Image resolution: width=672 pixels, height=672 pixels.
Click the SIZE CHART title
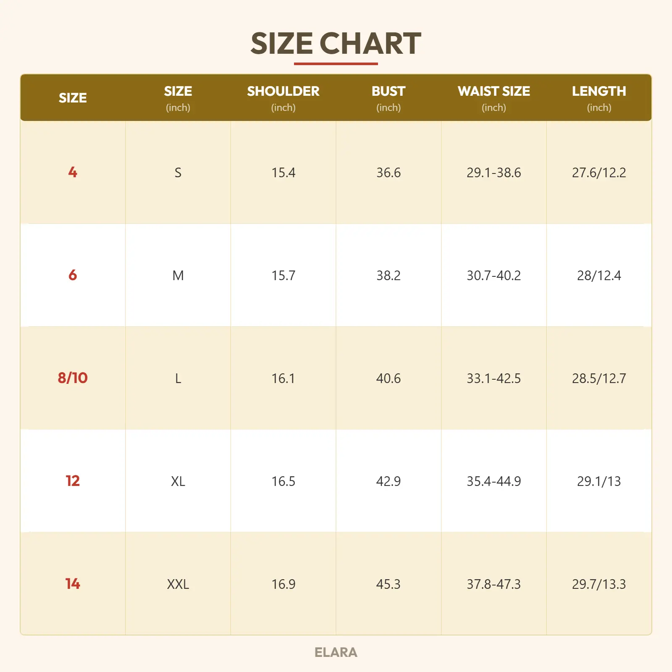coord(336,44)
